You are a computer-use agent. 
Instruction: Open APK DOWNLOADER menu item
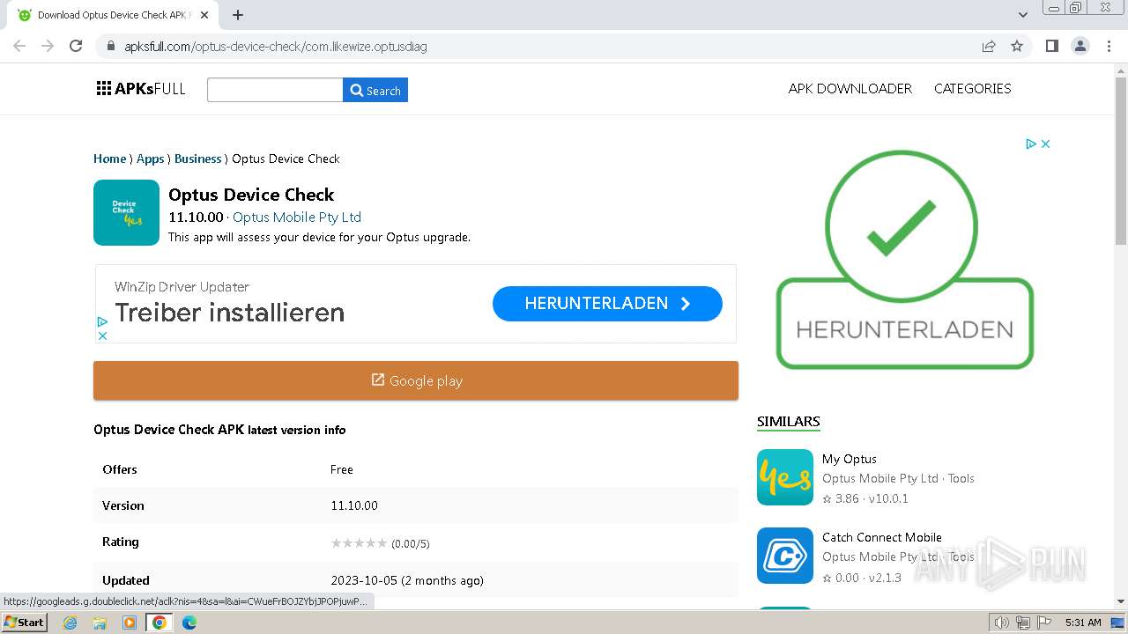tap(850, 88)
